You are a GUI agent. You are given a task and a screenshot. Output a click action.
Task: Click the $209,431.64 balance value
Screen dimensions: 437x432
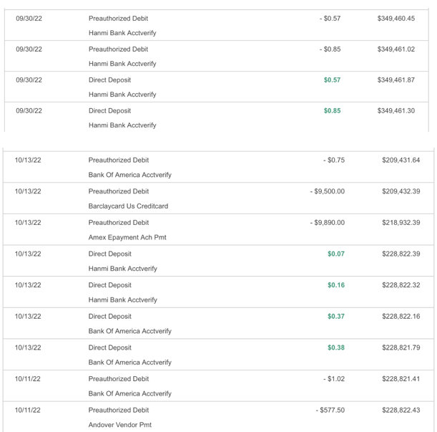(x=401, y=160)
